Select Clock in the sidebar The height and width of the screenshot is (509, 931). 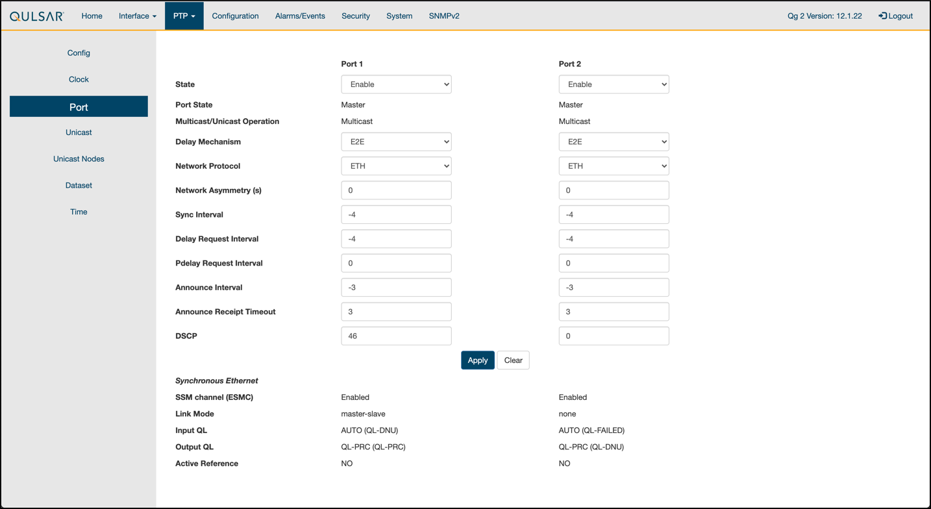79,80
